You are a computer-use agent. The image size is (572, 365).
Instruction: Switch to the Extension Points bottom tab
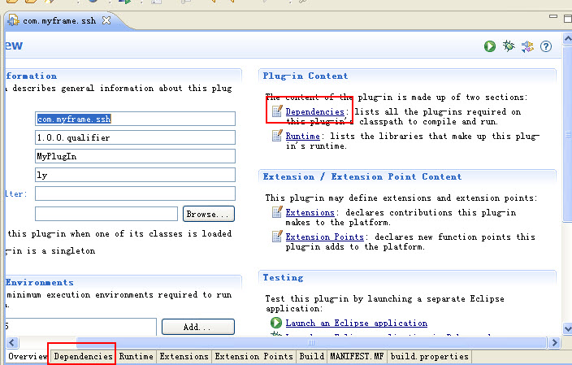coord(253,357)
